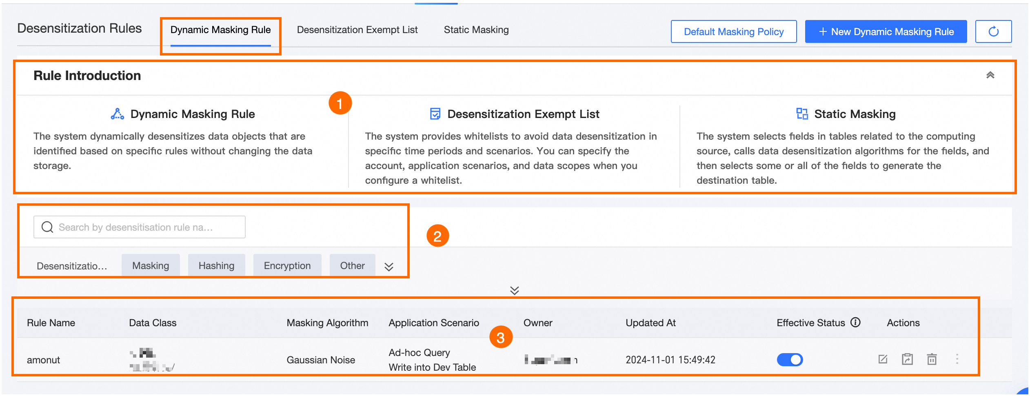Screen dimensions: 1030x396
Task: Expand the filter section above the table
Action: point(514,290)
